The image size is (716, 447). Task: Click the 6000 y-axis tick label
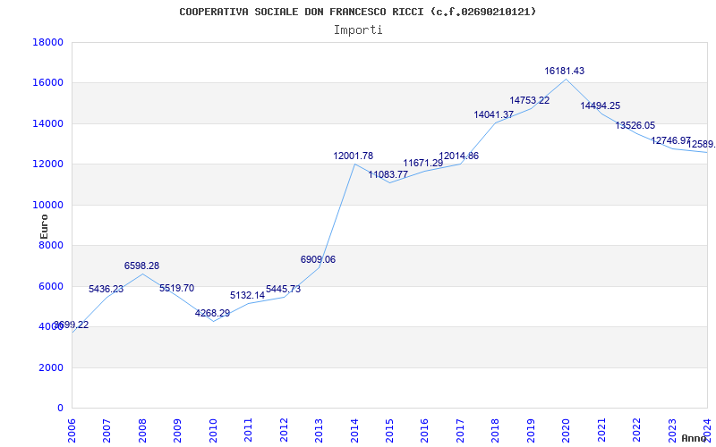click(51, 286)
